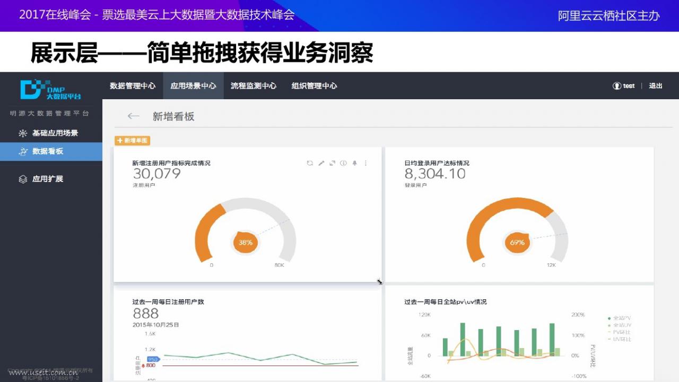Open 数据管理中心 in the top navigation
The height and width of the screenshot is (382, 679).
(x=133, y=86)
